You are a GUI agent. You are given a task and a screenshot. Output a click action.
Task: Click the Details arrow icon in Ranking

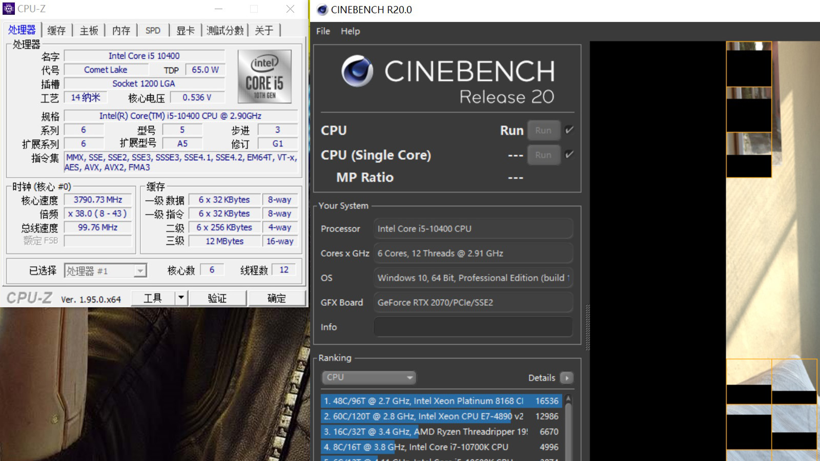567,378
